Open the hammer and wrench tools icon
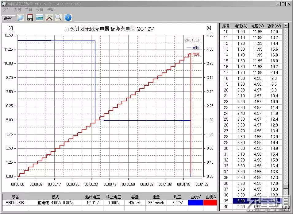Image resolution: width=293 pixels, height=214 pixels. tap(49, 18)
